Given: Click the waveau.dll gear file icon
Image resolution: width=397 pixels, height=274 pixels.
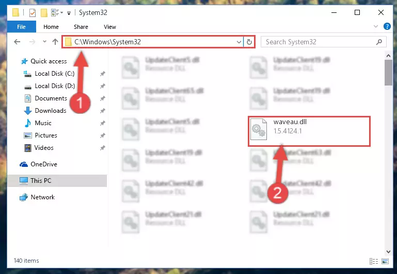Looking at the screenshot, I should pos(259,129).
